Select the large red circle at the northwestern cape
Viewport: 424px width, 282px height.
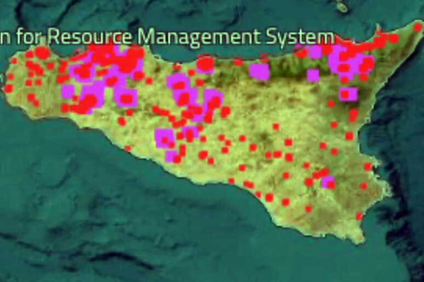tap(42, 53)
